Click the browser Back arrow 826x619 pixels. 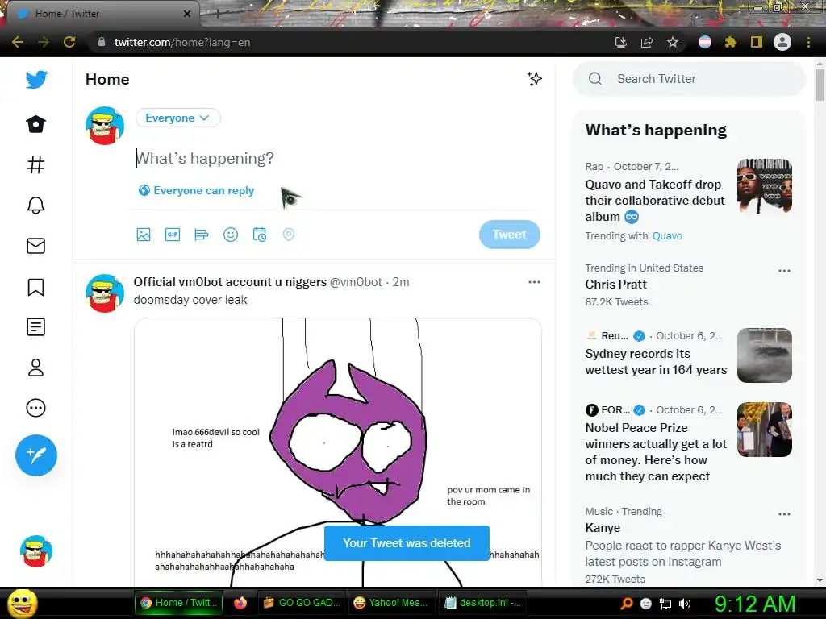[x=18, y=42]
